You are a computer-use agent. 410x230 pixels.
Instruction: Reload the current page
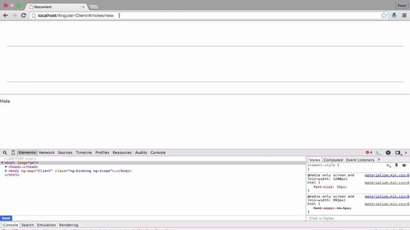coord(24,15)
